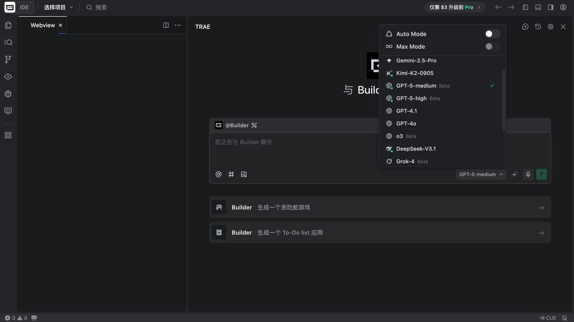Viewport: 574px width, 322px height.
Task: Click the @ mention icon in chat
Action: 219,174
